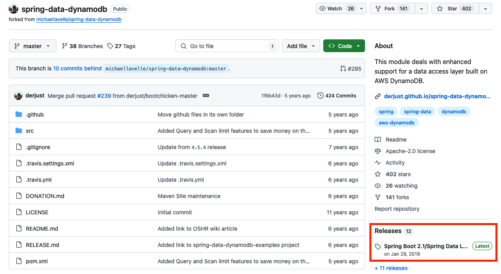Image resolution: width=501 pixels, height=274 pixels.
Task: Click the tag icon beside 27 Tags
Action: (x=110, y=46)
